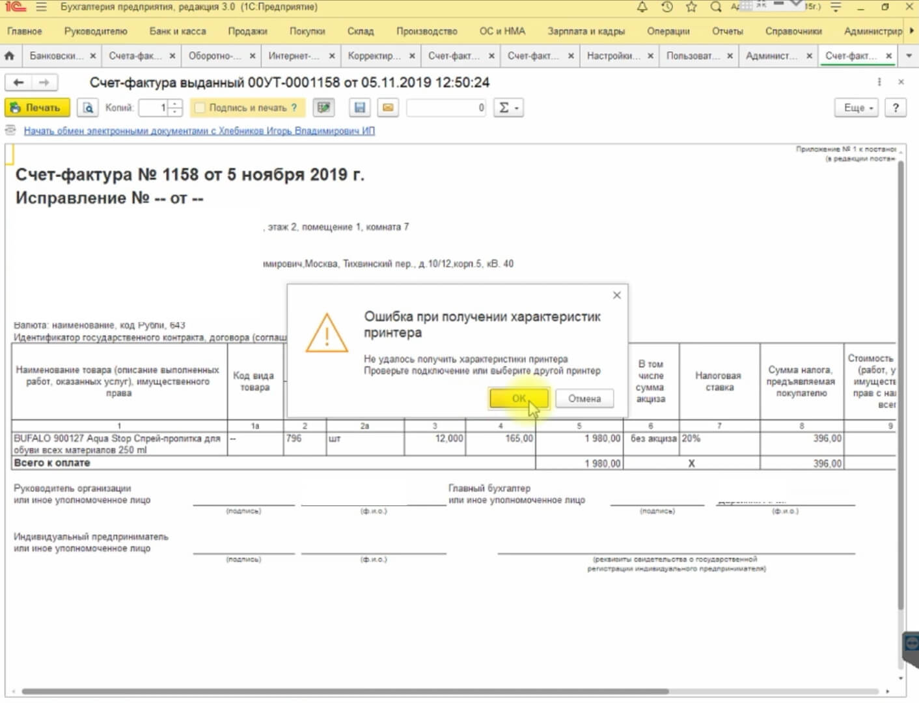The height and width of the screenshot is (703, 919).
Task: Close the Настройки... tab
Action: (x=650, y=56)
